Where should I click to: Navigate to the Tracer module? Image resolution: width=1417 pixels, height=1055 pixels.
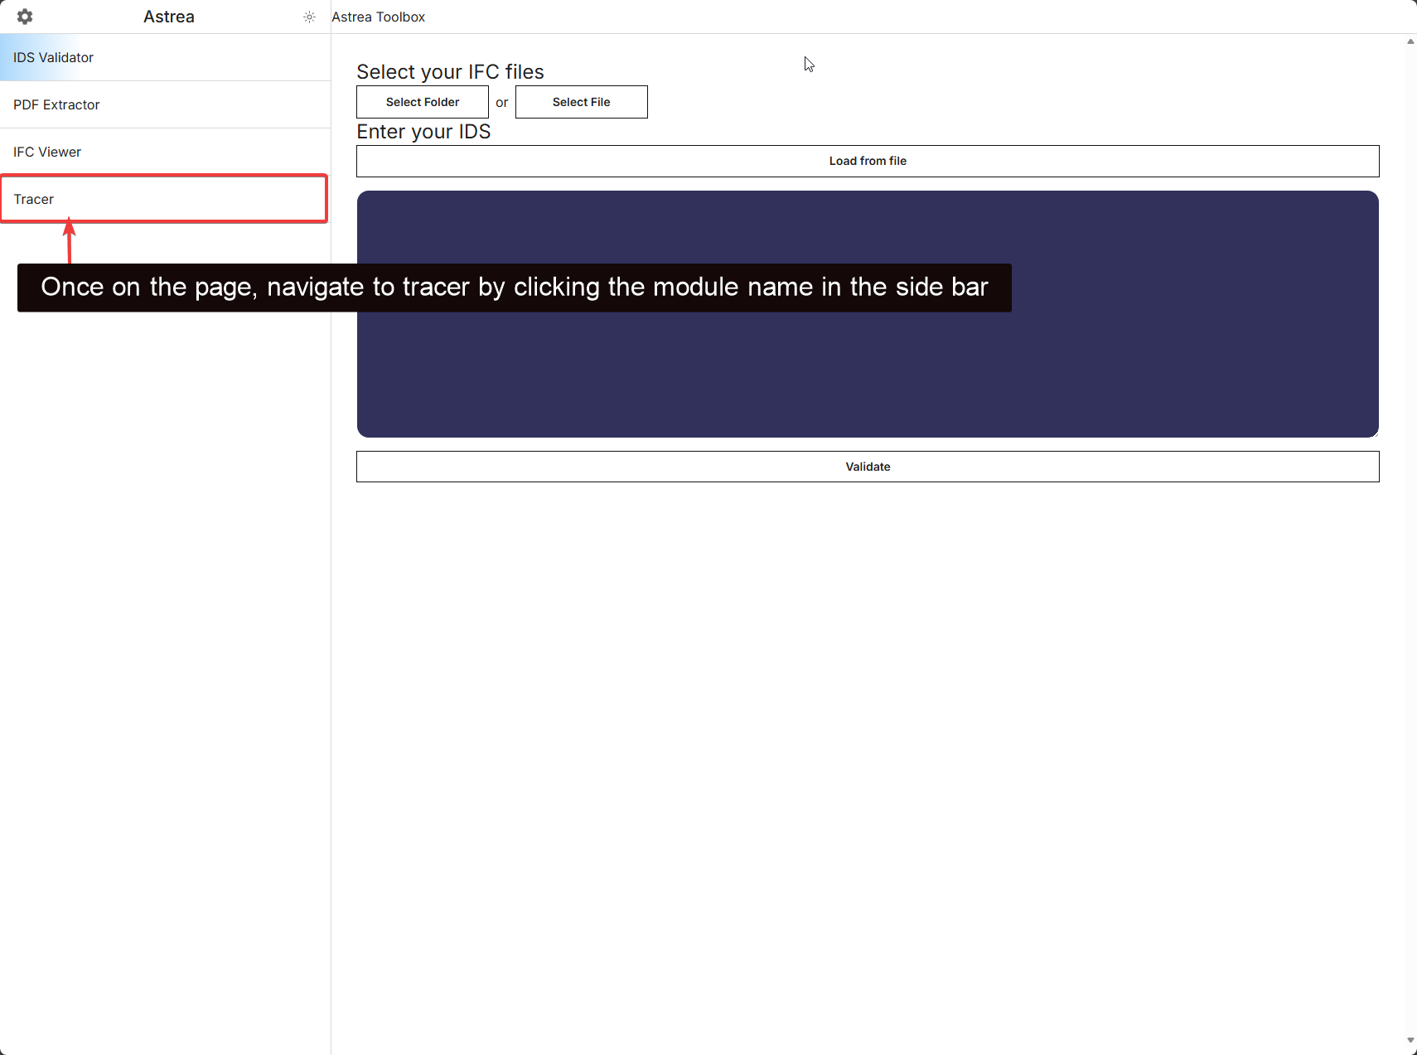pyautogui.click(x=34, y=199)
